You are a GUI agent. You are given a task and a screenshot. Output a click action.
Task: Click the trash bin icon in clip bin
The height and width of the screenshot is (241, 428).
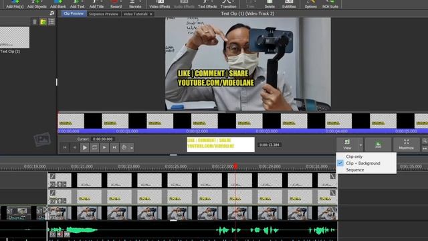(35, 22)
